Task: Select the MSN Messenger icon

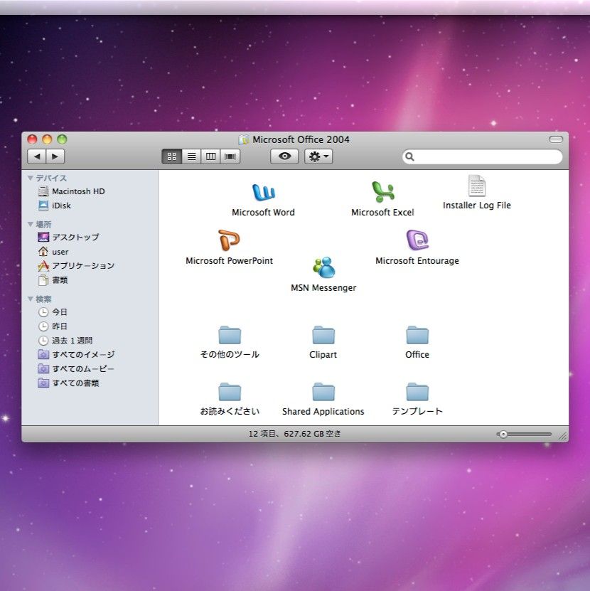Action: [x=323, y=267]
